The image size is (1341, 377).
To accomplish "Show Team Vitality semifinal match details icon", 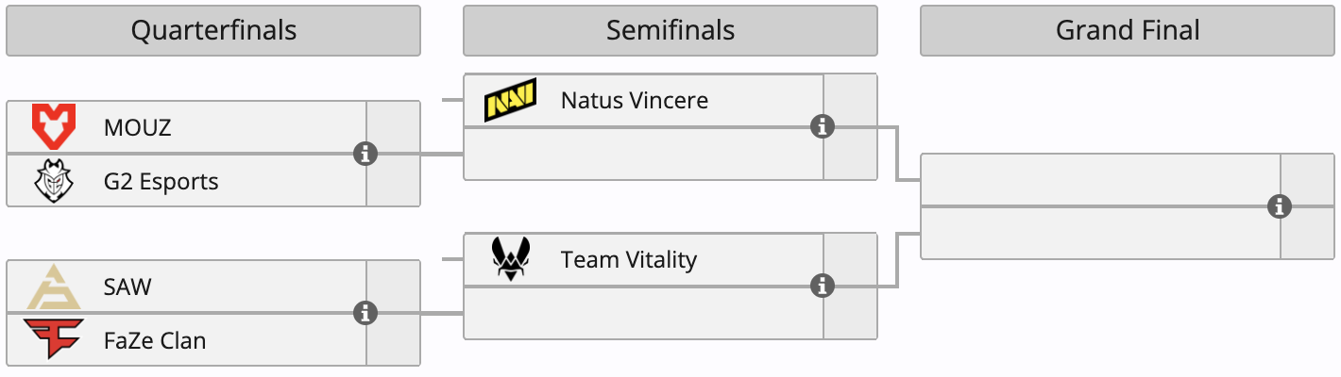I will pos(823,286).
